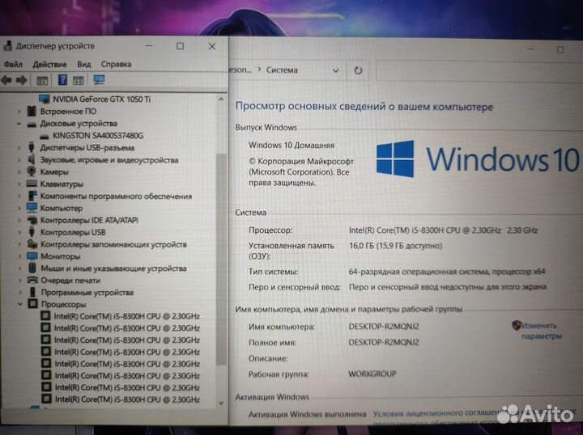Click the Back arrow in Device Manager toolbar
This screenshot has width=583, height=435.
(x=6, y=80)
